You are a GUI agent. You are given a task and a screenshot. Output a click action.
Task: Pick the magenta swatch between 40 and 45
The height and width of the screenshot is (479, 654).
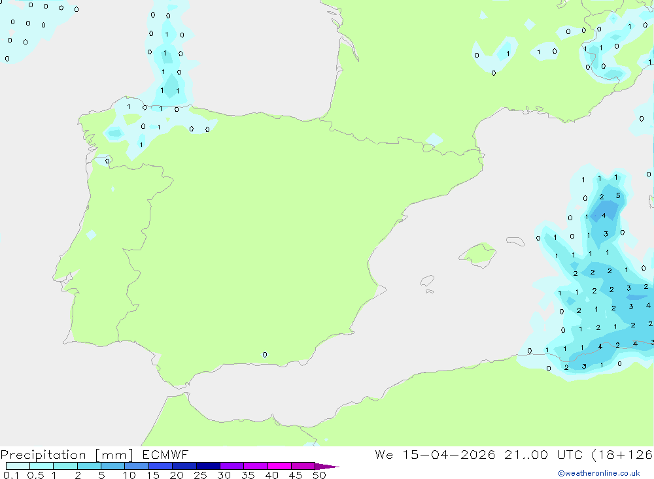coord(279,466)
